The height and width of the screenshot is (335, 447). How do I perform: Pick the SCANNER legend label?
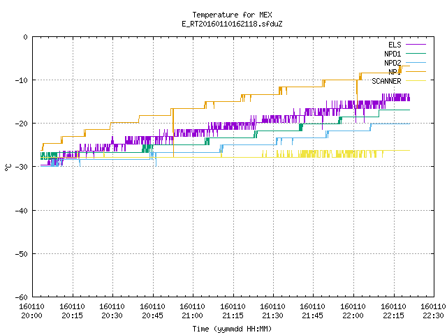point(386,81)
